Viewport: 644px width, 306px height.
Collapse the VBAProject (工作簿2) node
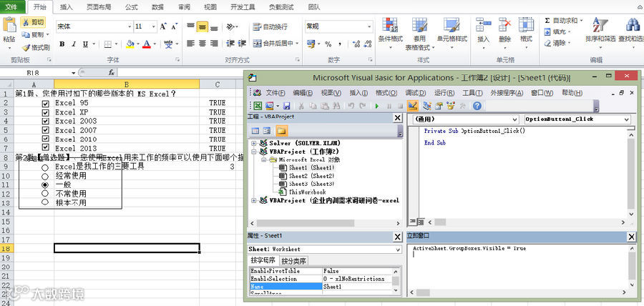point(254,152)
